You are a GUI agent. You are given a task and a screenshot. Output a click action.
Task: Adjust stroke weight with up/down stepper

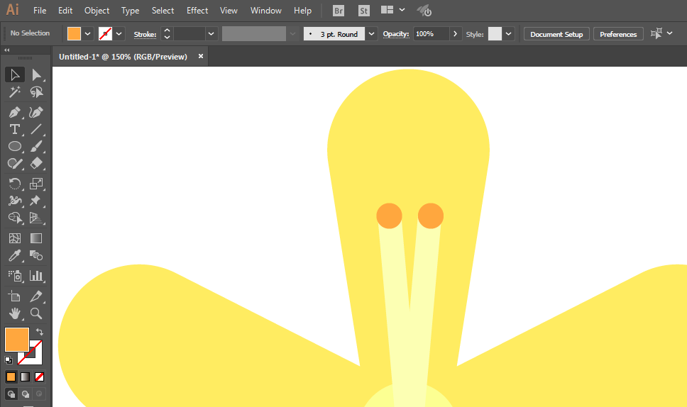[167, 34]
